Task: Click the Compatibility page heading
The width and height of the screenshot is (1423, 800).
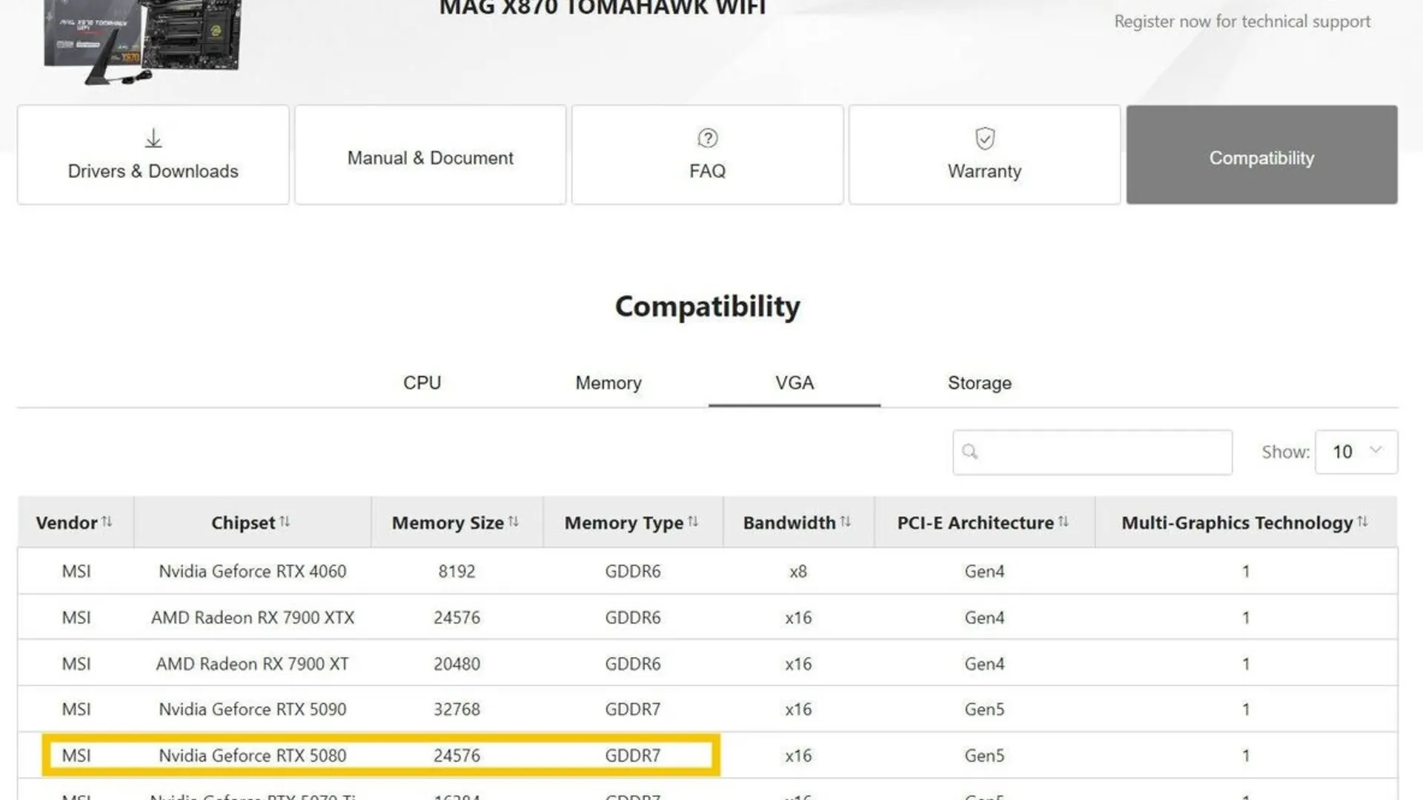Action: click(708, 306)
